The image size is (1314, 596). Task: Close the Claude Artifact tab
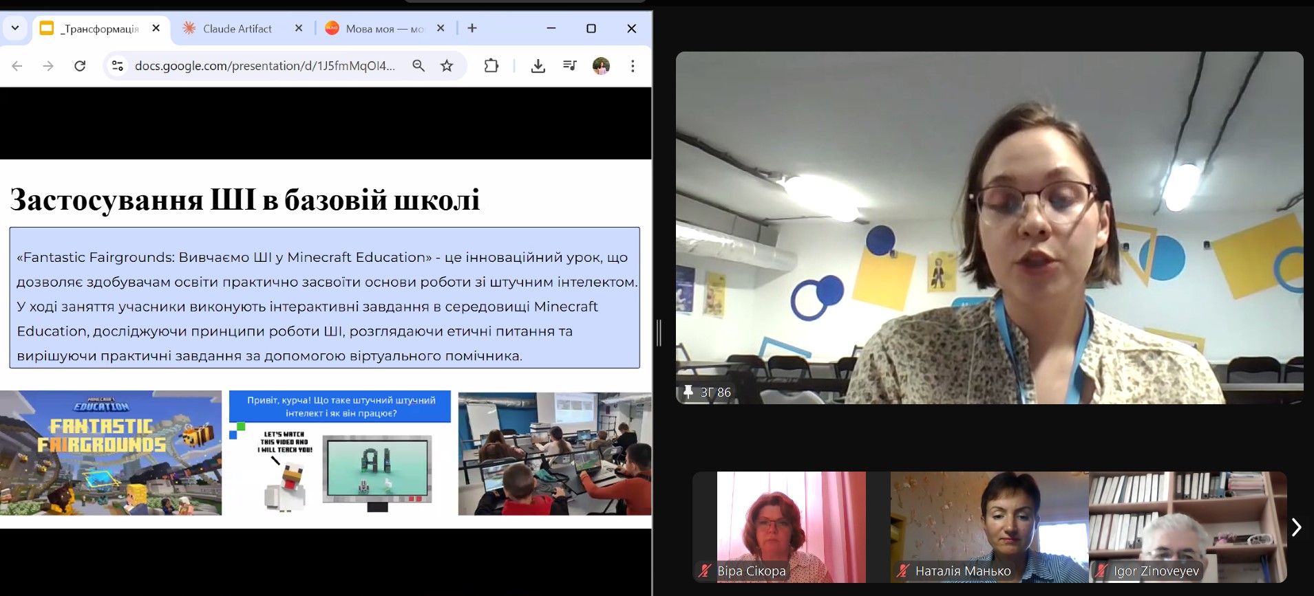click(299, 28)
